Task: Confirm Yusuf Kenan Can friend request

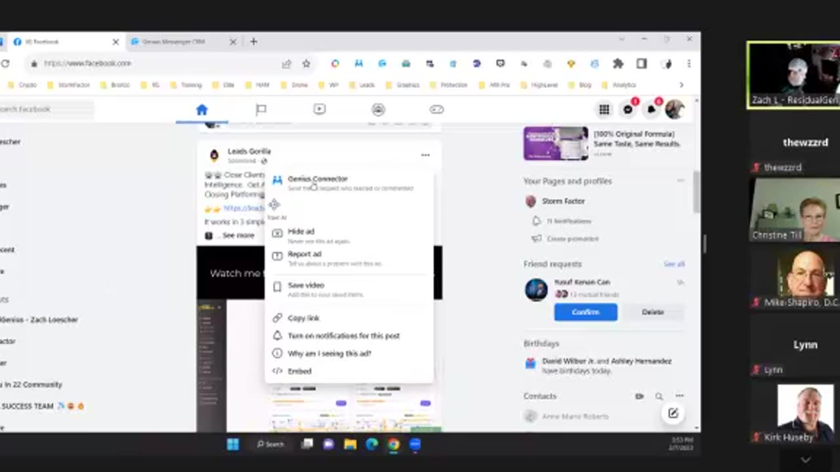Action: click(585, 312)
